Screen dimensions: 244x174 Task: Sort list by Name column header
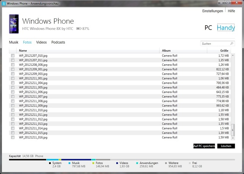[88, 50]
